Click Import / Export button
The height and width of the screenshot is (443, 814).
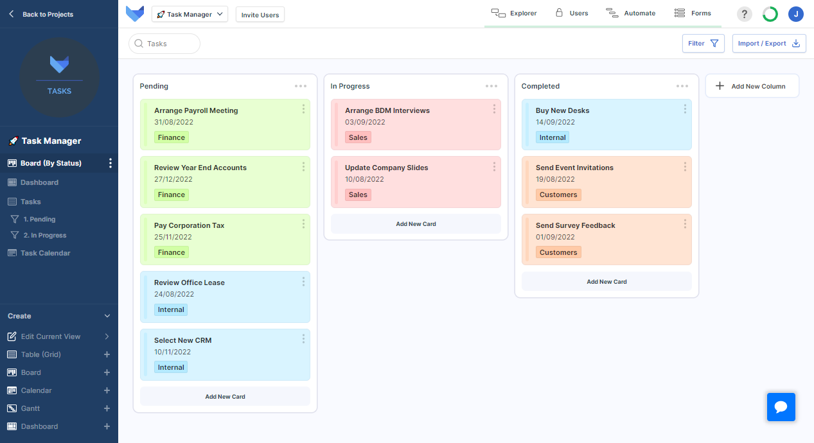coord(769,44)
